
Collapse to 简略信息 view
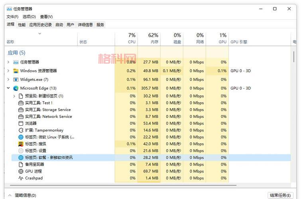22,195
